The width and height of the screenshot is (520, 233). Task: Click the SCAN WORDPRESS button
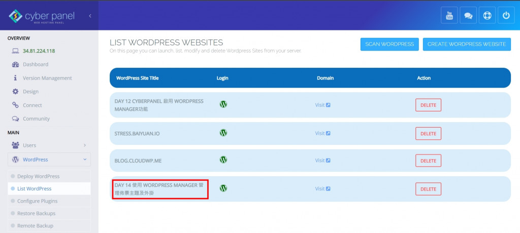coord(389,45)
